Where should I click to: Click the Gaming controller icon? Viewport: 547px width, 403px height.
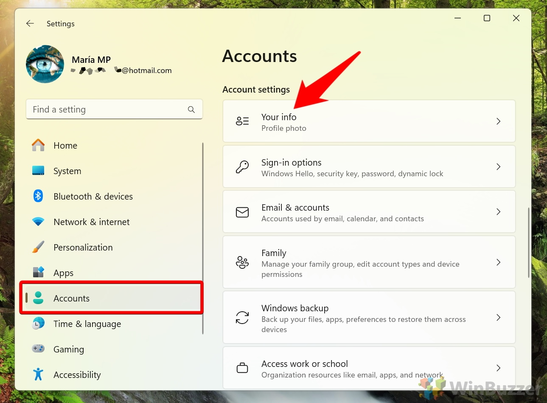[38, 349]
